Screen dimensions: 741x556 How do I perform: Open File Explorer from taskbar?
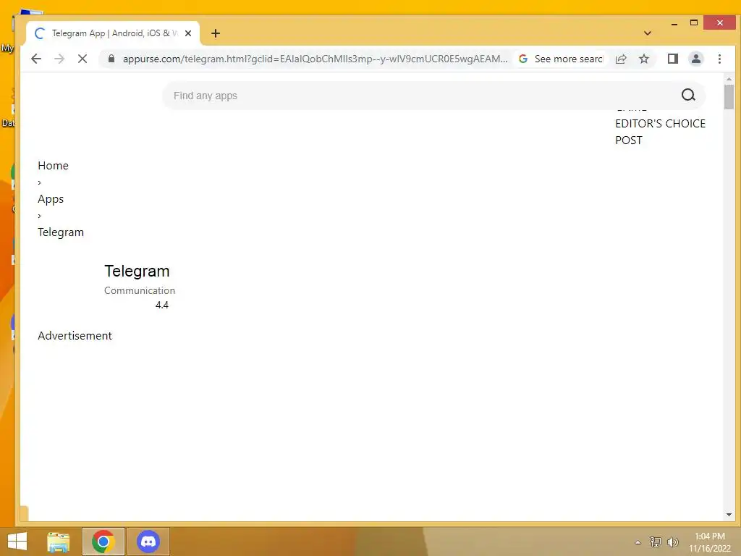(58, 542)
